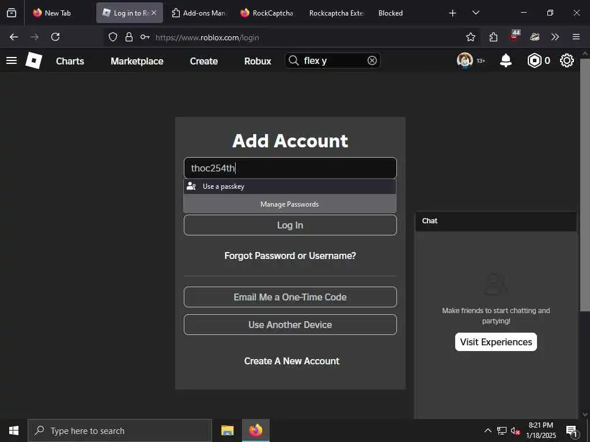Click the username field with thoc254th
Image resolution: width=590 pixels, height=442 pixels.
[290, 168]
